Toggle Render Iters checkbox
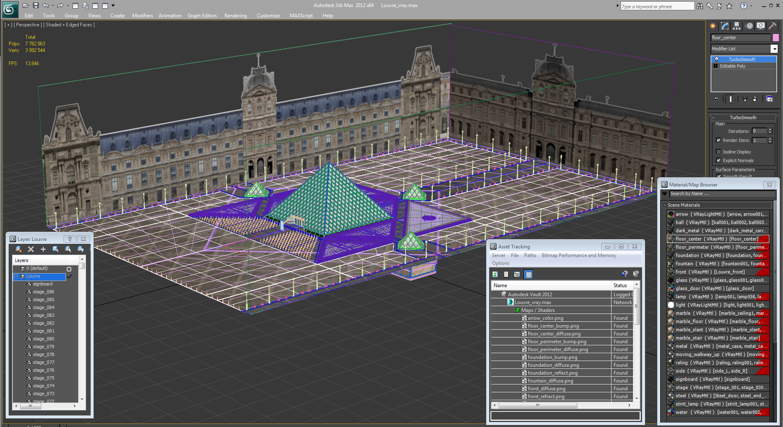The width and height of the screenshot is (783, 427). (719, 140)
